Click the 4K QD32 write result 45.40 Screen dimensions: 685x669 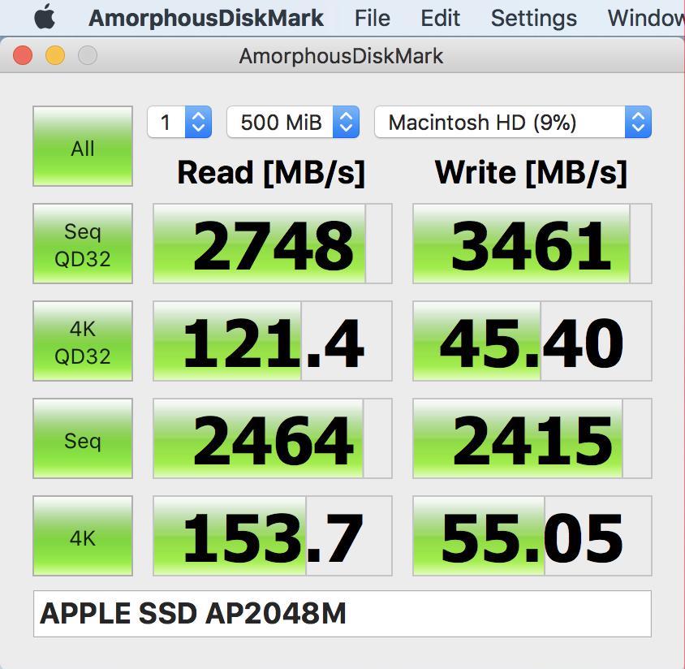pyautogui.click(x=532, y=341)
